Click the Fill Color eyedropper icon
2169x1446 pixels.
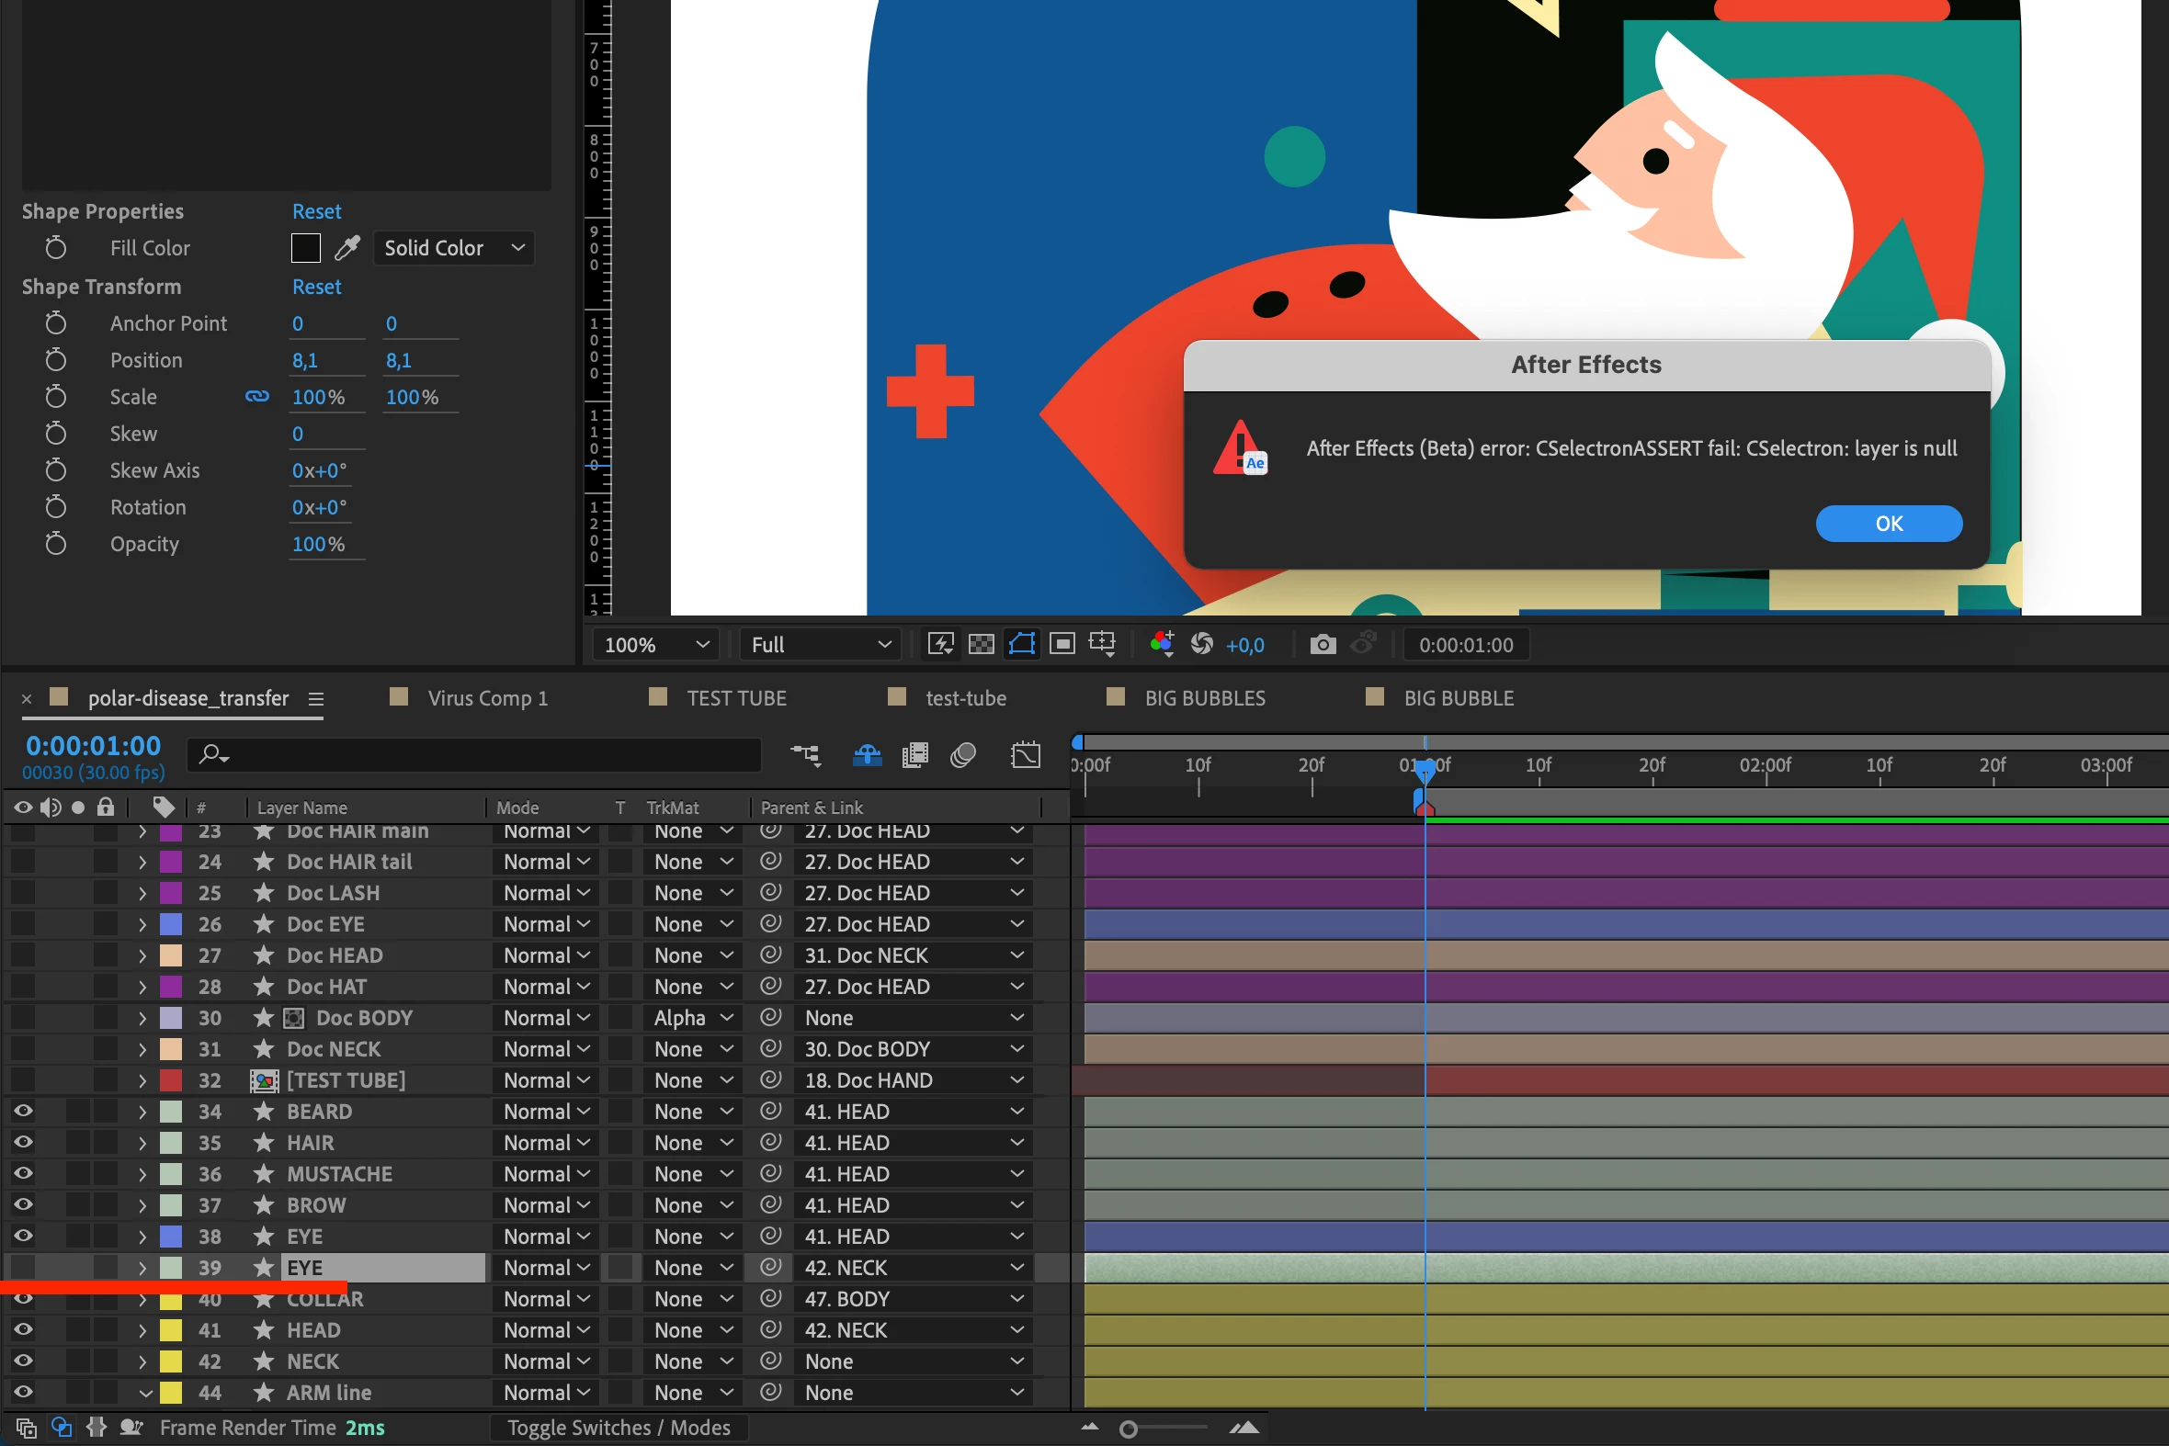[346, 248]
